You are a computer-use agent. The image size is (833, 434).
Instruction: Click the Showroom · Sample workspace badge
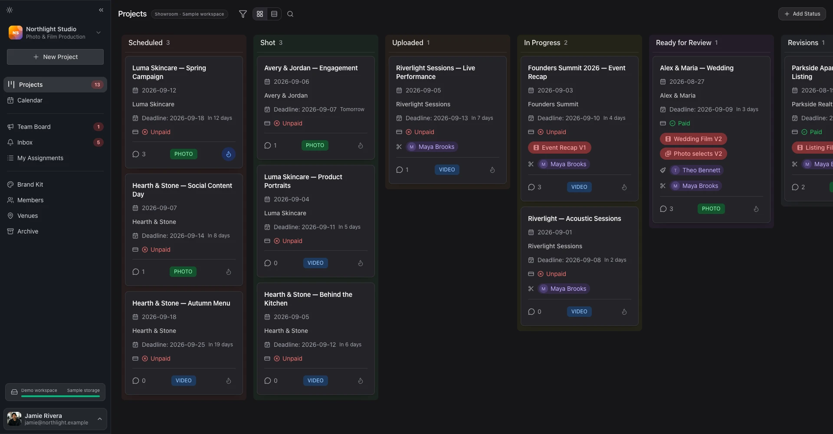[x=189, y=14]
